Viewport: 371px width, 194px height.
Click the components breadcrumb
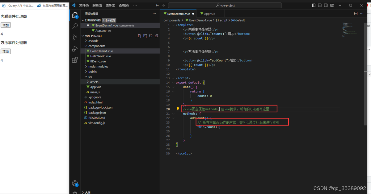172,20
